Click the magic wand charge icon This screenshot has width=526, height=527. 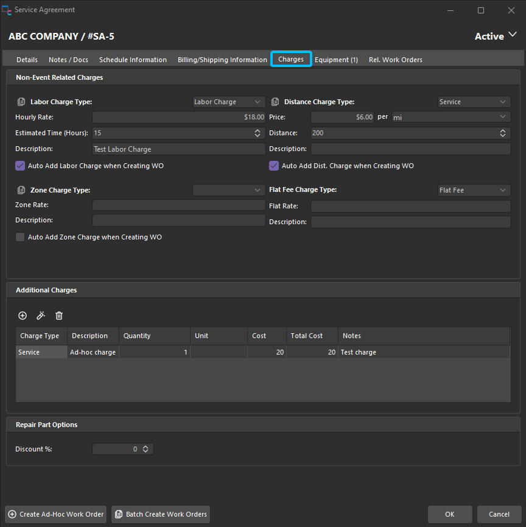click(41, 316)
